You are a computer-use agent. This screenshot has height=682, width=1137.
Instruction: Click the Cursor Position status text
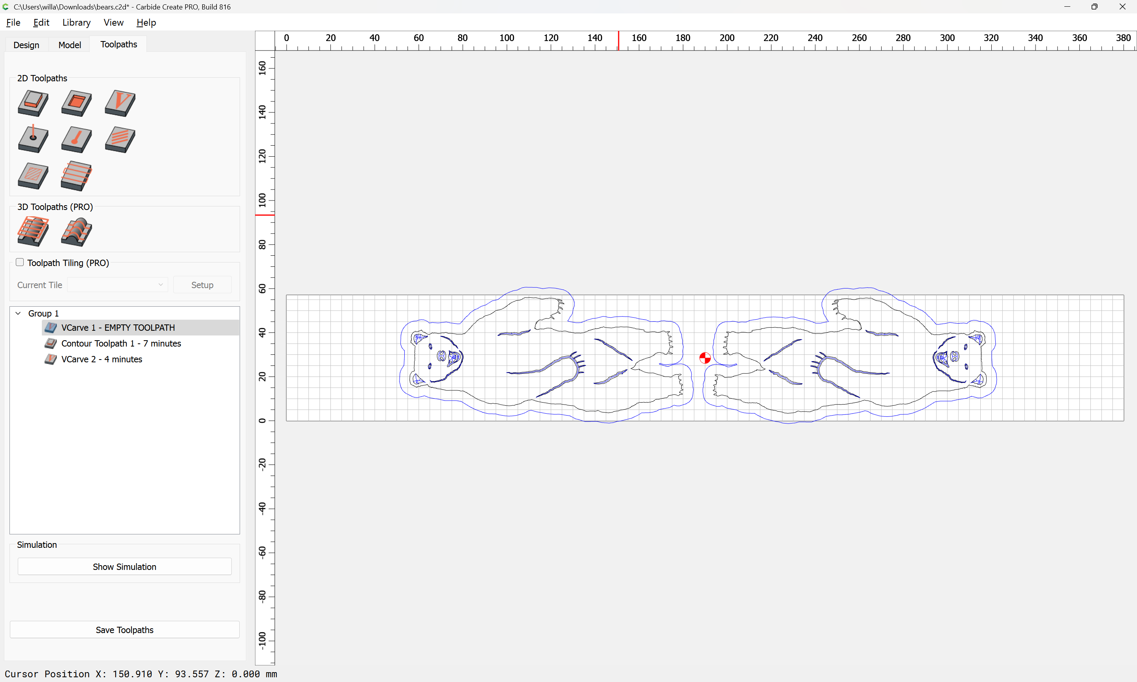141,673
